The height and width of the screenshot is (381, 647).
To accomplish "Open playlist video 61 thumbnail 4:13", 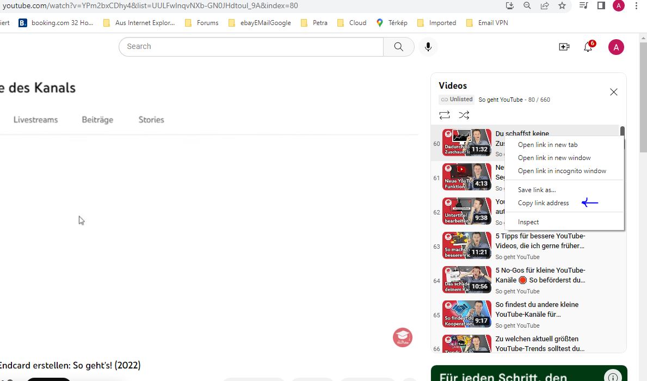I will [x=467, y=177].
